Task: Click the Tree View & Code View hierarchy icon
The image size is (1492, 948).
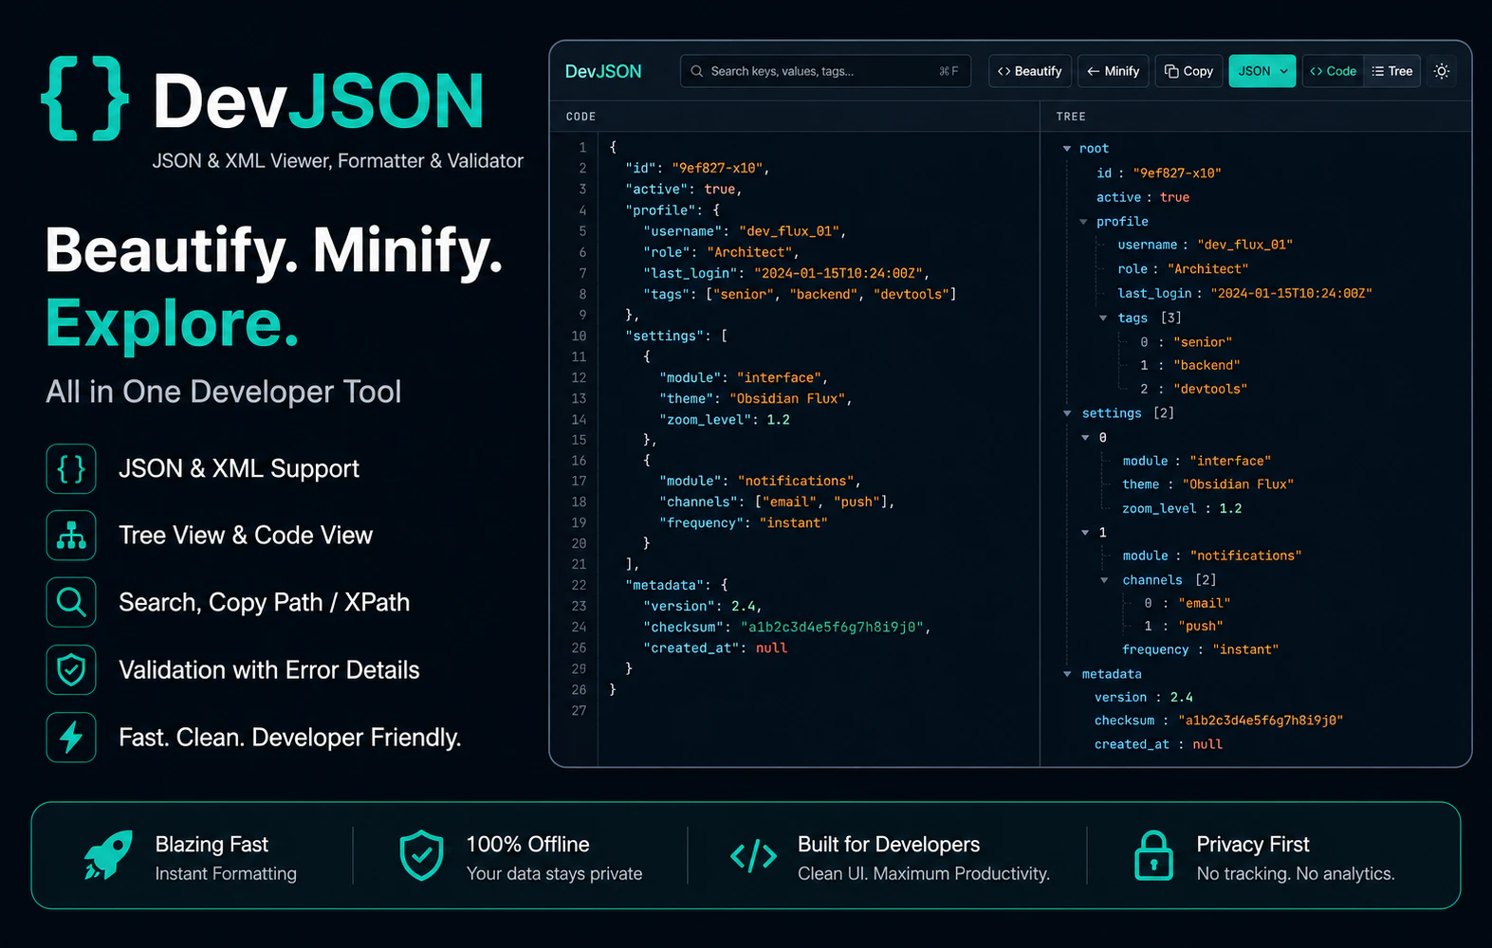Action: click(x=71, y=536)
